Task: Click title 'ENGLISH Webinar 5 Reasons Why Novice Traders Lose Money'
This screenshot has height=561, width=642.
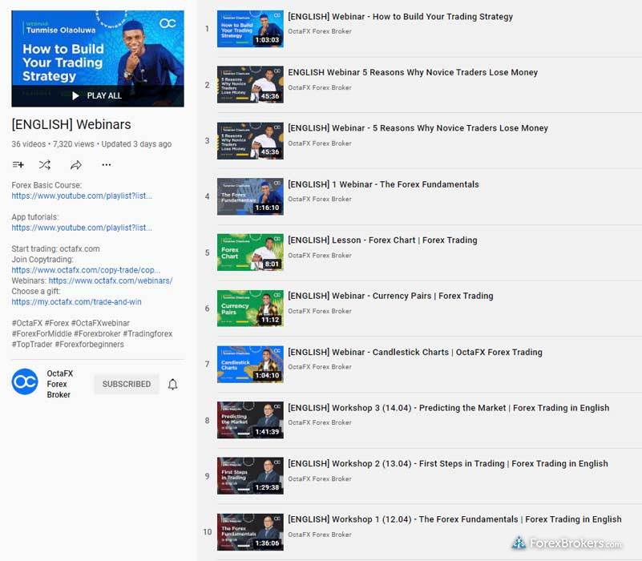Action: click(413, 72)
